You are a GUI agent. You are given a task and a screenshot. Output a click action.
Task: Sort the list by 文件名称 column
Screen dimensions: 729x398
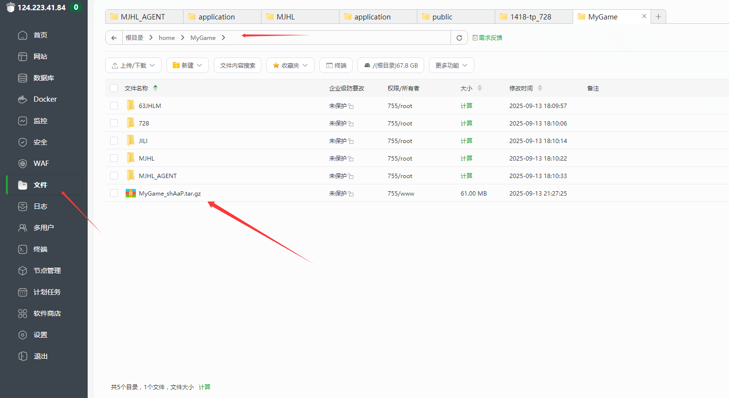(x=141, y=88)
